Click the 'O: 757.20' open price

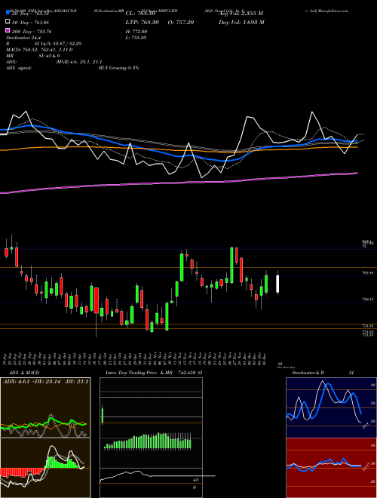[x=180, y=22]
